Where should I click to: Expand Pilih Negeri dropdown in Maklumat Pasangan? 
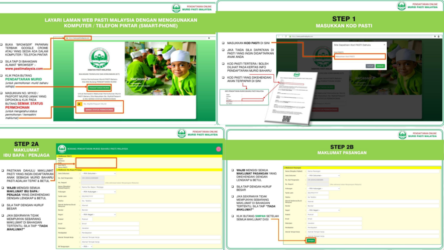tap(323, 210)
